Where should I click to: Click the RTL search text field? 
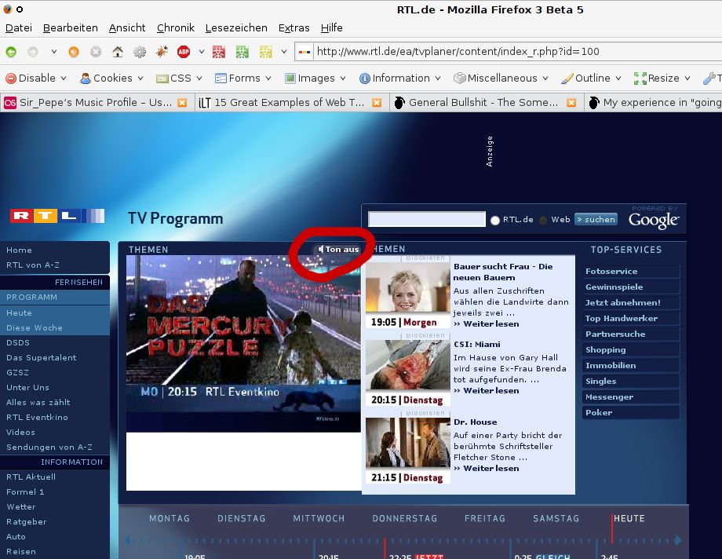[x=427, y=219]
